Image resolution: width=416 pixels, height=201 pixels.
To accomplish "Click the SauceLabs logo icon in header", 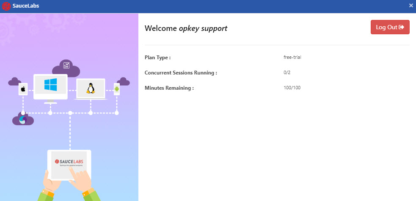I will tap(6, 6).
